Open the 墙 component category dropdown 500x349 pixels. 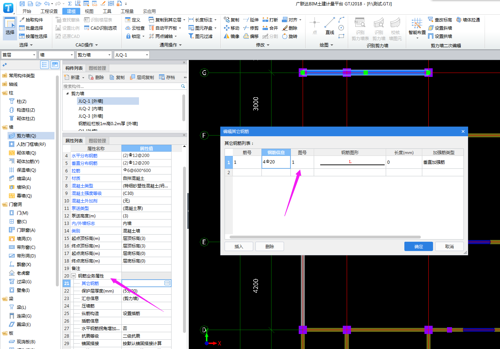point(56,55)
